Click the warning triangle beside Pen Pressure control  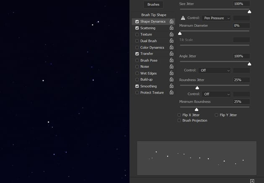point(183,18)
